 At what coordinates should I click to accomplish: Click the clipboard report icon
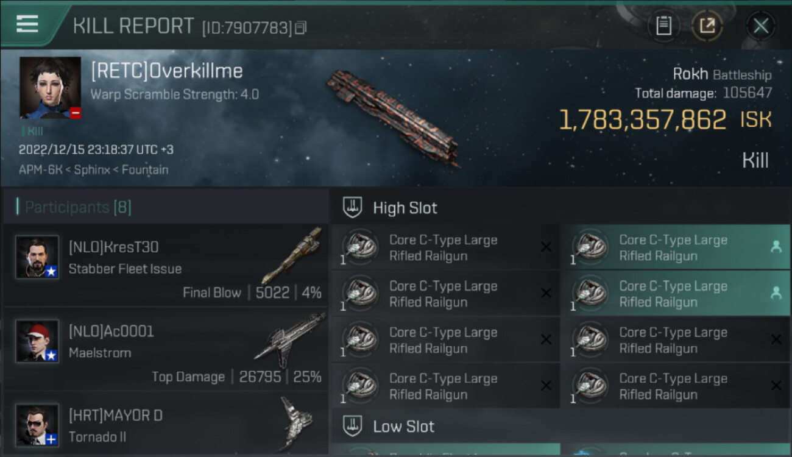(663, 26)
